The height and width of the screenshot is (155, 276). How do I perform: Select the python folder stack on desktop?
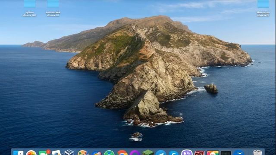coord(30,8)
